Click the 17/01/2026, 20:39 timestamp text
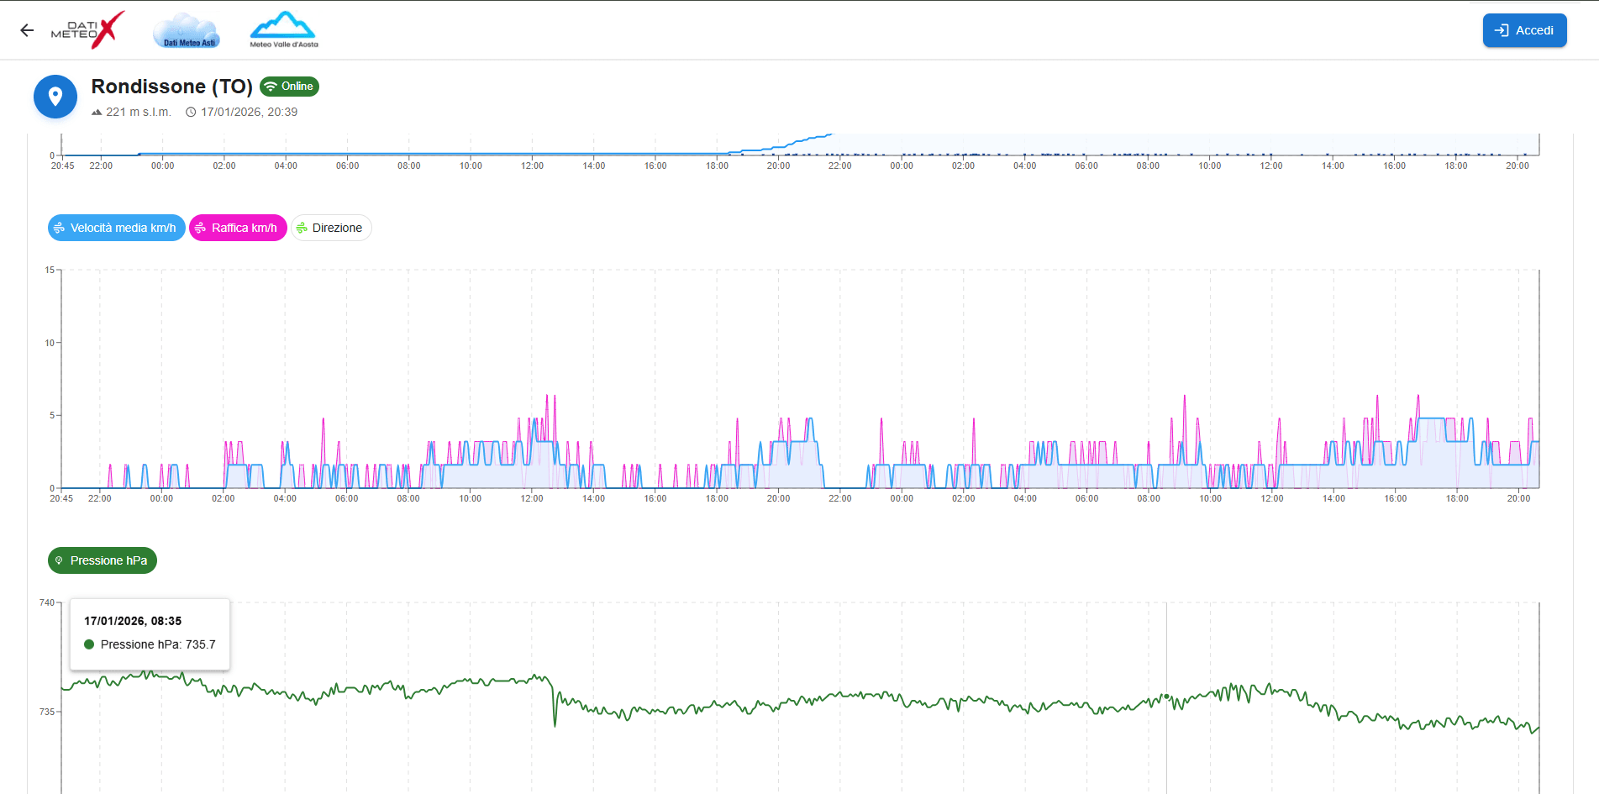This screenshot has width=1599, height=794. (x=249, y=113)
